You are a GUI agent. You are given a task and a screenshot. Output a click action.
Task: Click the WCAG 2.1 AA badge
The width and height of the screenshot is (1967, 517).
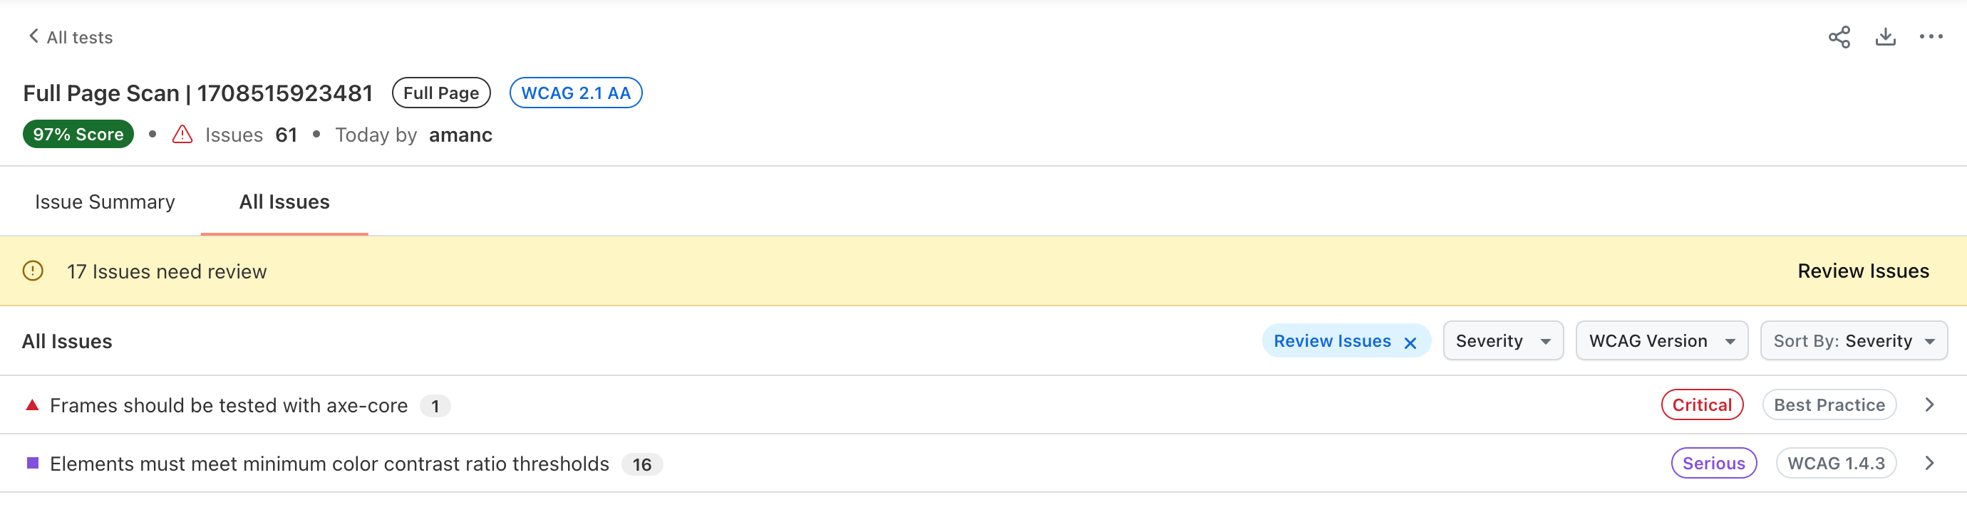click(575, 93)
